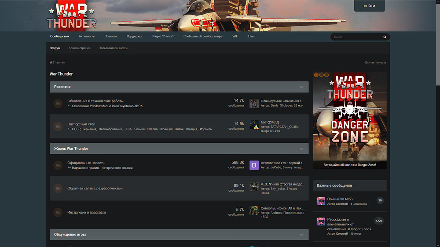Collapse the Обсуждение игры category chevron

pyautogui.click(x=301, y=235)
